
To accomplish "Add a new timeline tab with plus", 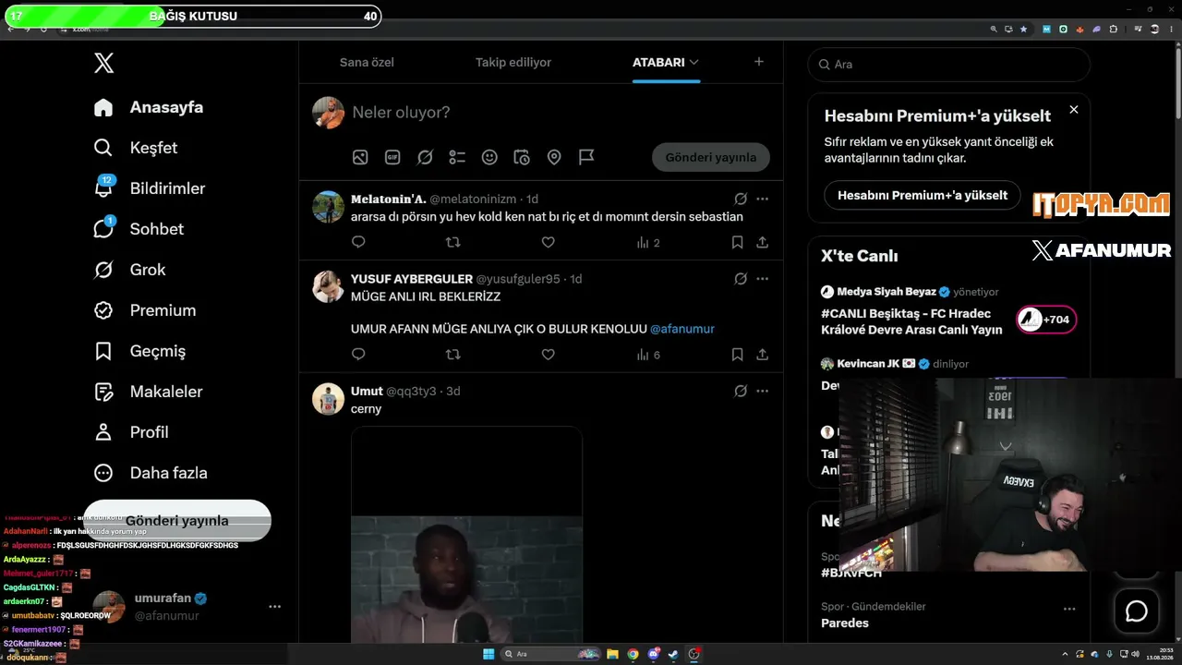I will point(759,62).
